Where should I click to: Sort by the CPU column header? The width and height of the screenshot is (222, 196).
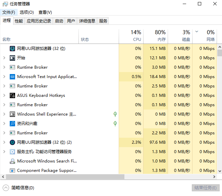click(131, 36)
